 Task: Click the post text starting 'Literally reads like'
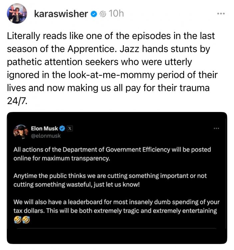pos(112,68)
